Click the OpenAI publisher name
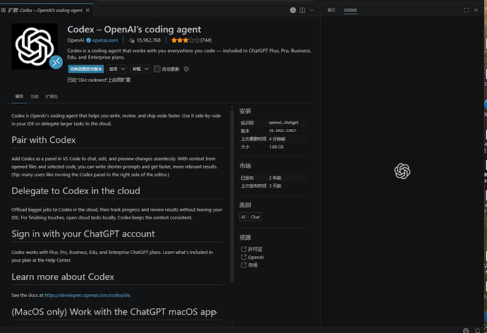 coord(76,40)
